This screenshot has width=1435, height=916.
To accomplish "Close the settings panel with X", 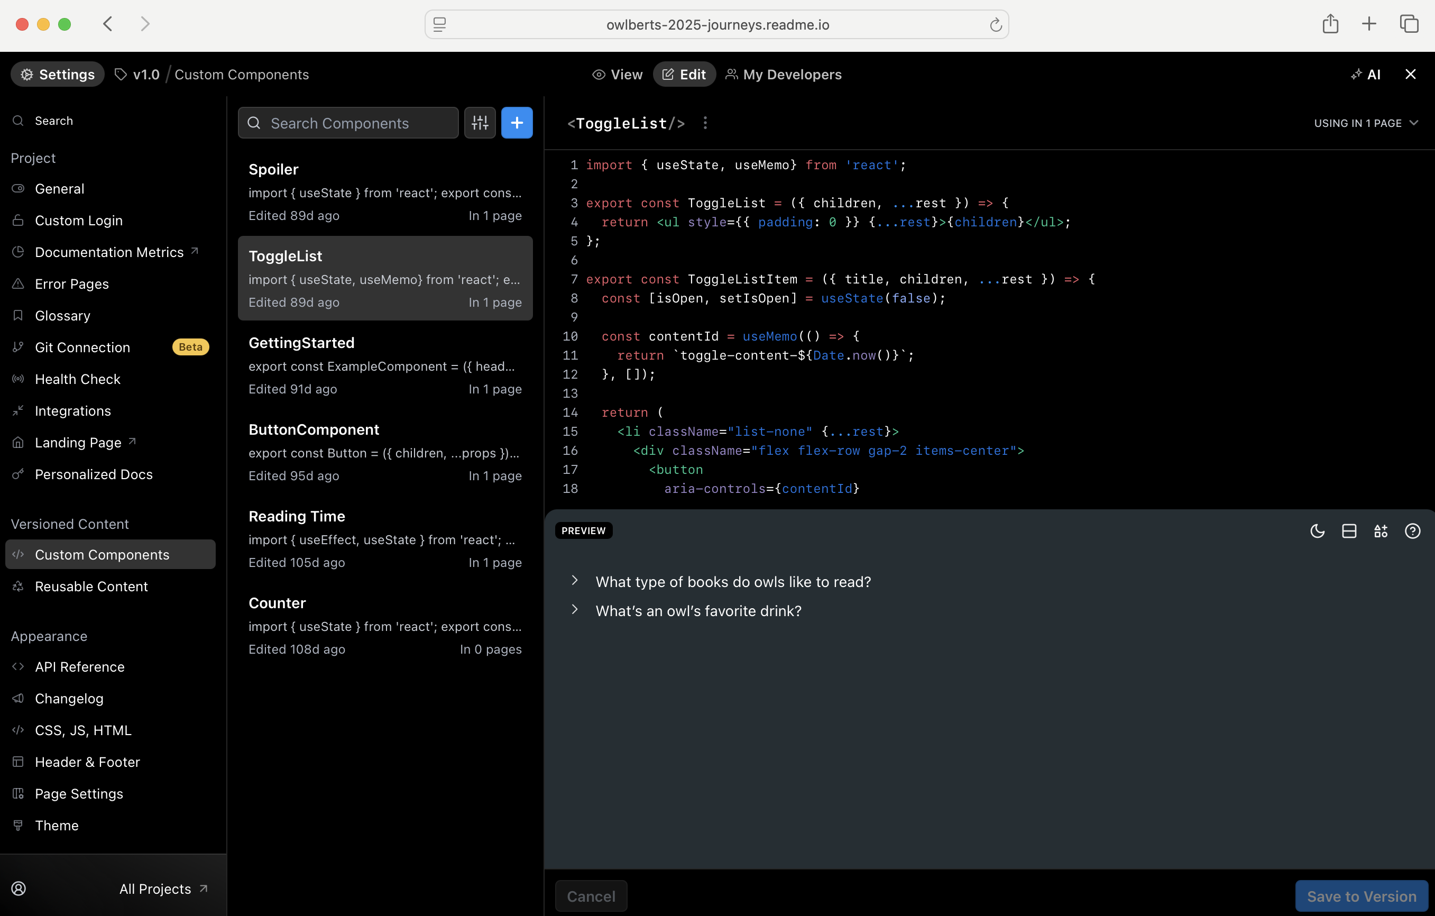I will [x=1410, y=74].
